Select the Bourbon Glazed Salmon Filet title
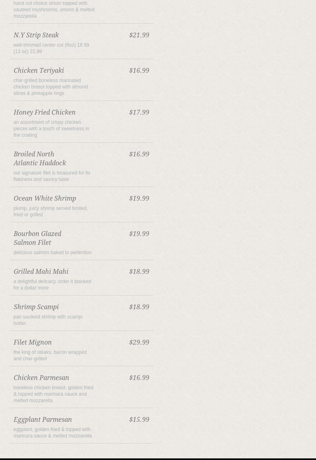The image size is (316, 460). click(x=37, y=238)
